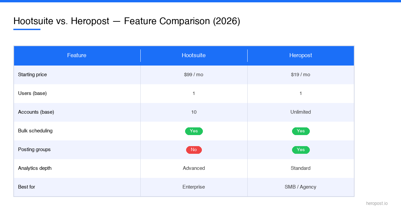This screenshot has height=222, width=401.
Task: Click the 'Starting price' row label
Action: 32,75
